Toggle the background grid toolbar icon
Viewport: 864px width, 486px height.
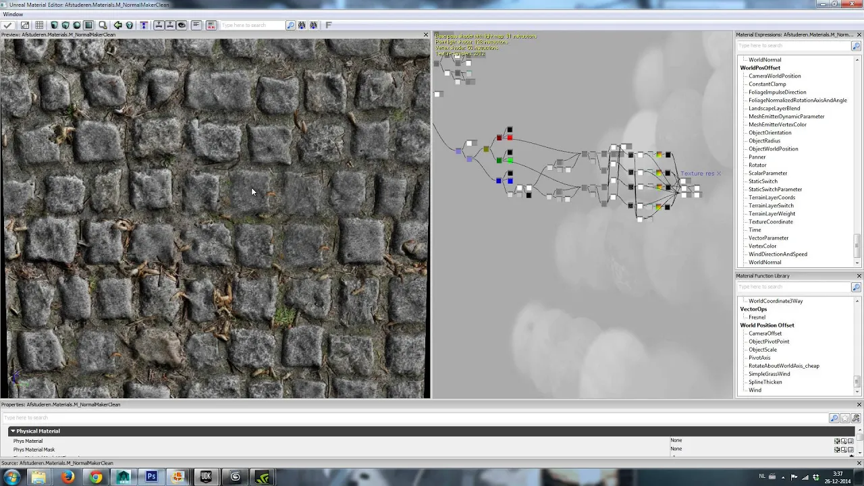click(x=39, y=25)
